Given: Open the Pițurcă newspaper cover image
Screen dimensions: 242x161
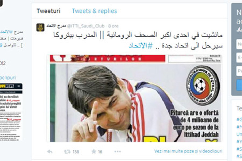Looking at the screenshot, I should (x=134, y=98).
